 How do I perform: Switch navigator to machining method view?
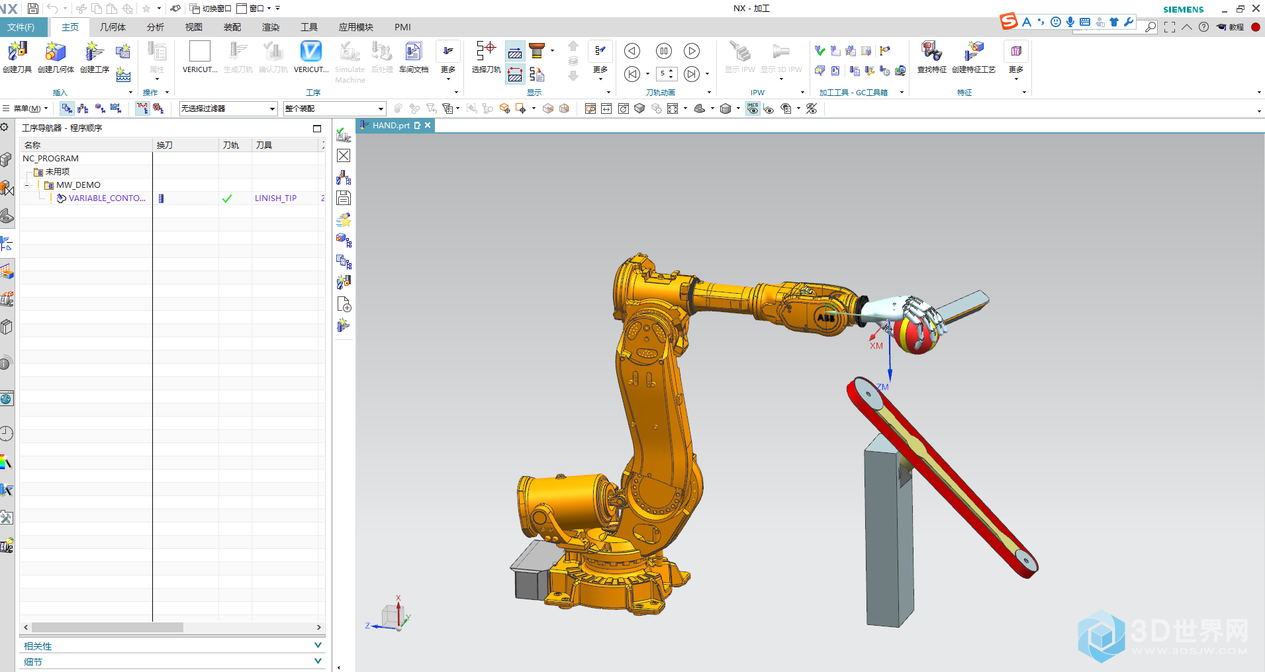116,108
